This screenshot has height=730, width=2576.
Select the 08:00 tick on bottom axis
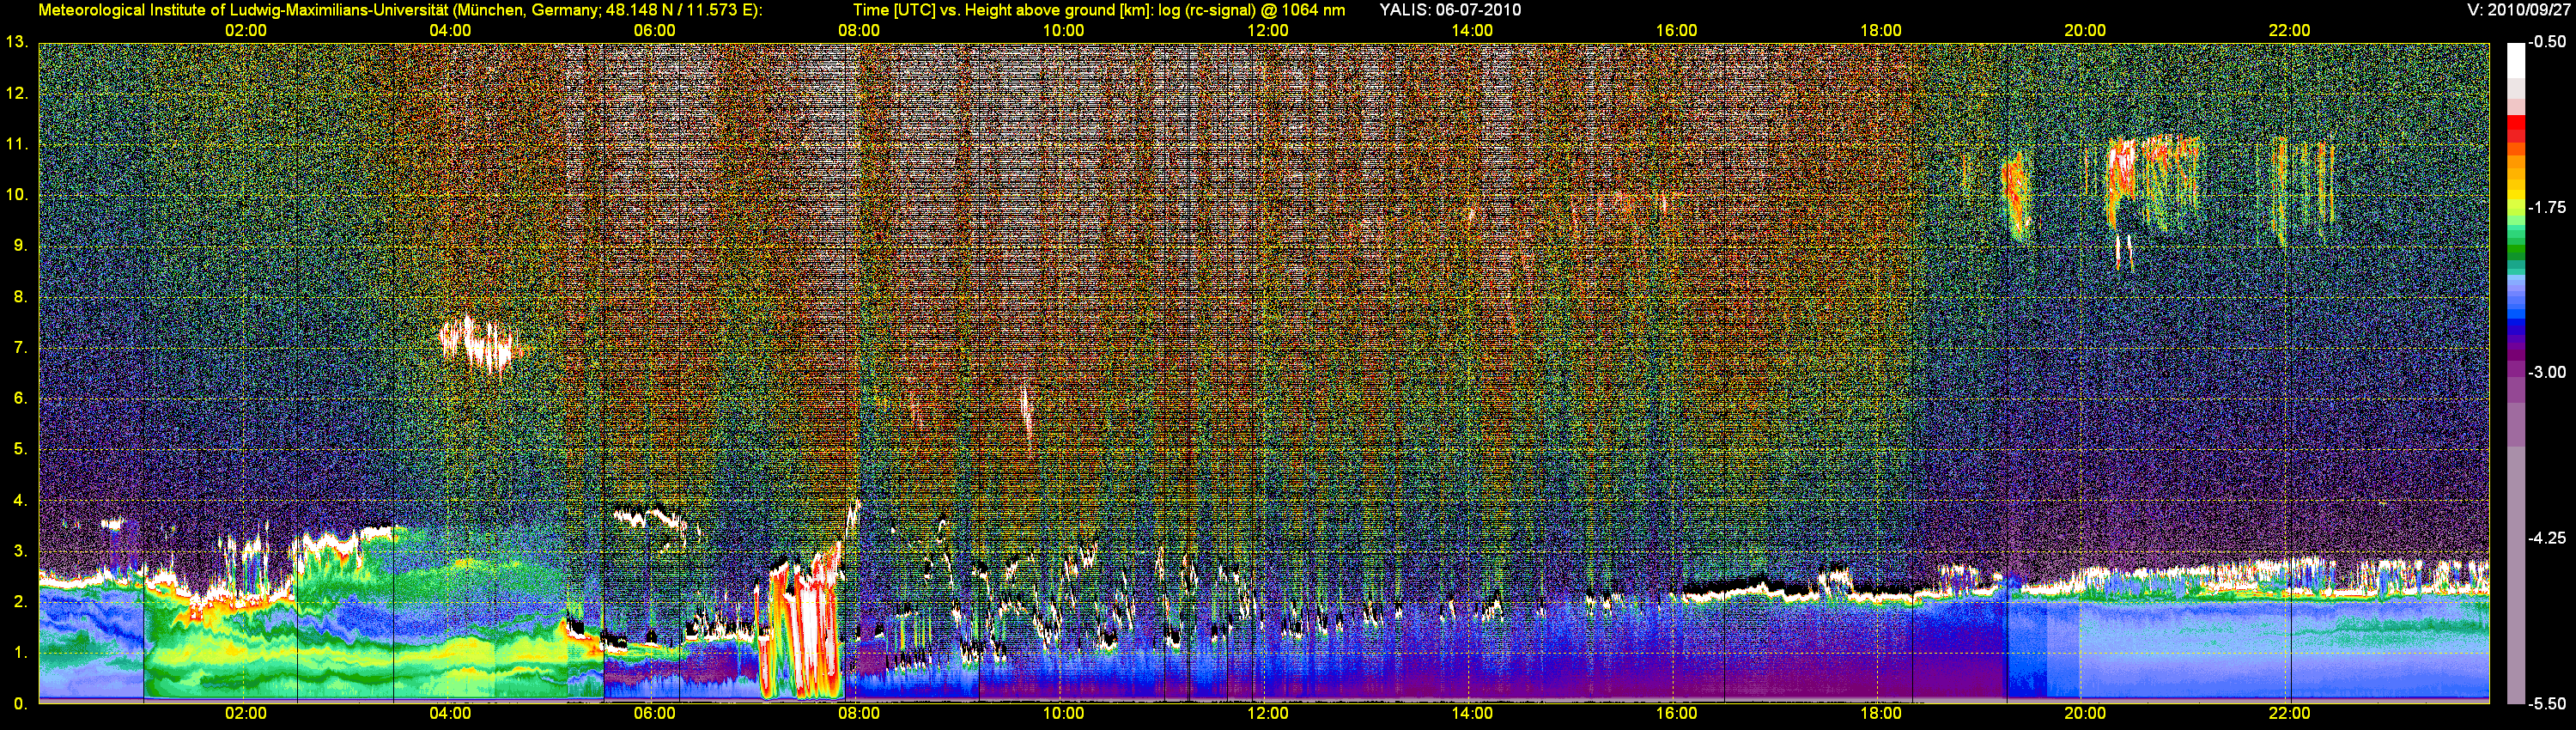[858, 713]
